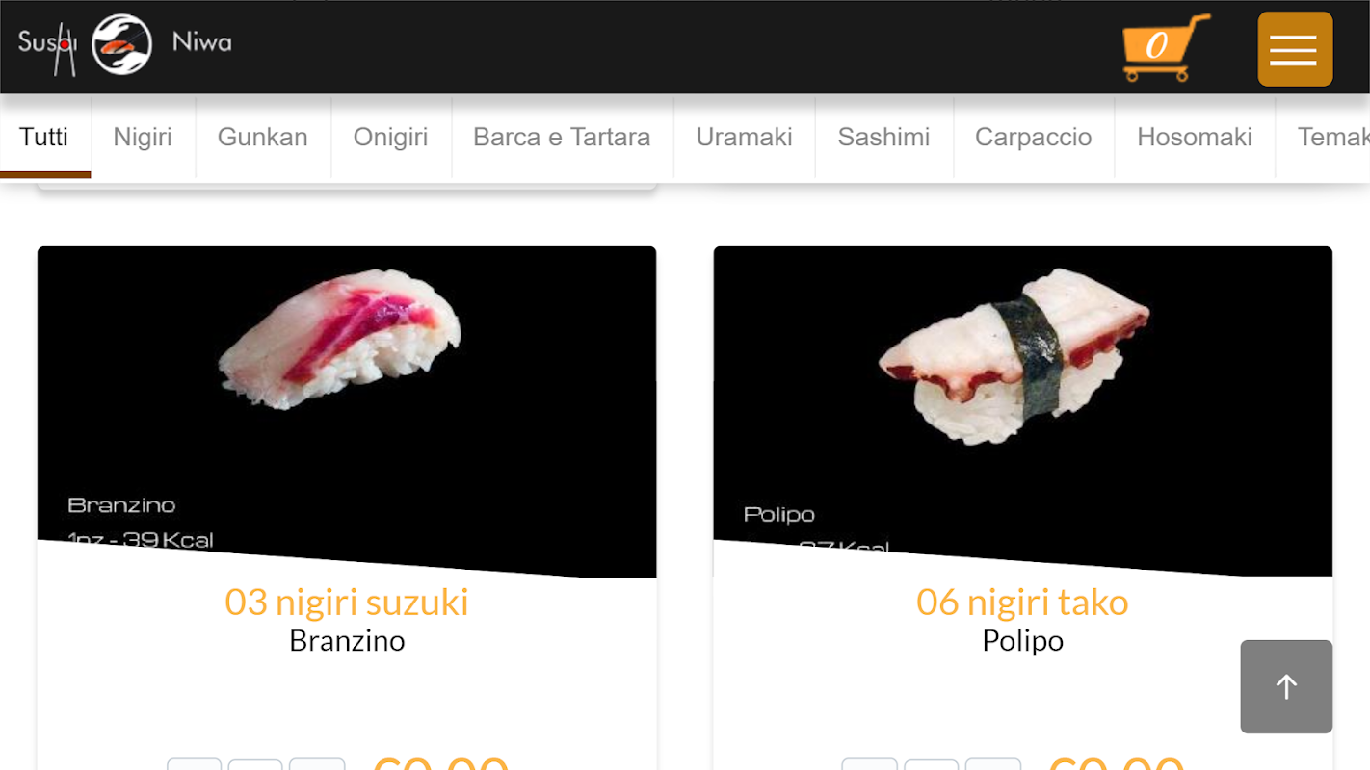Image resolution: width=1370 pixels, height=770 pixels.
Task: Open the 03 nigiri suzuki title
Action: 347,602
